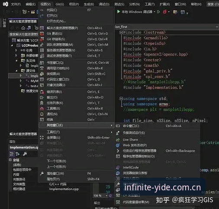Click the team explorer icon beside 团队资源管理器(M)
The height and width of the screenshot is (209, 219).
[x=42, y=45]
